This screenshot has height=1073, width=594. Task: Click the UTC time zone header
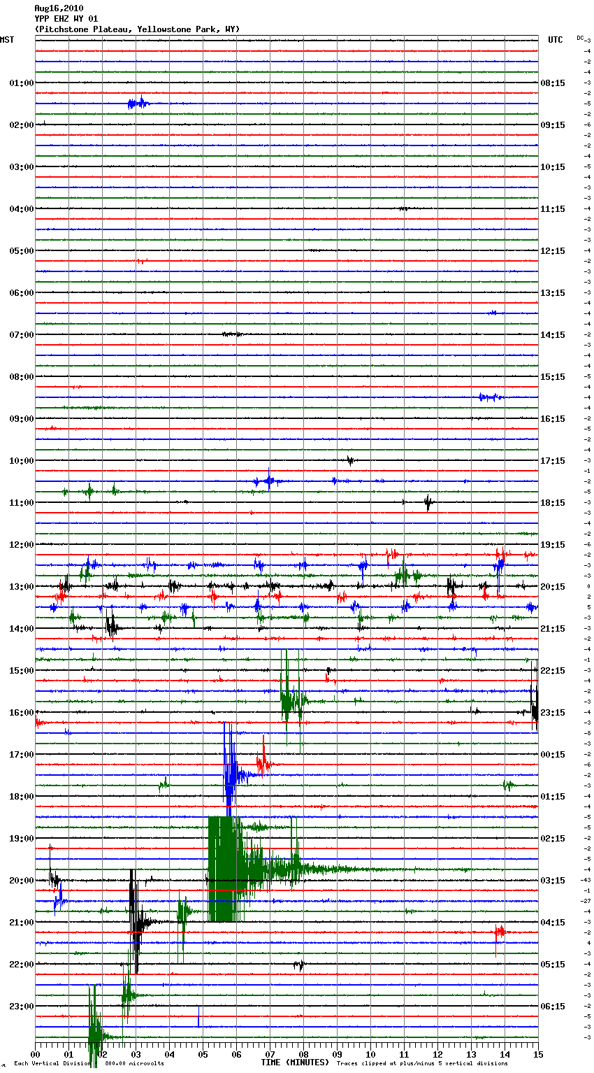(556, 40)
